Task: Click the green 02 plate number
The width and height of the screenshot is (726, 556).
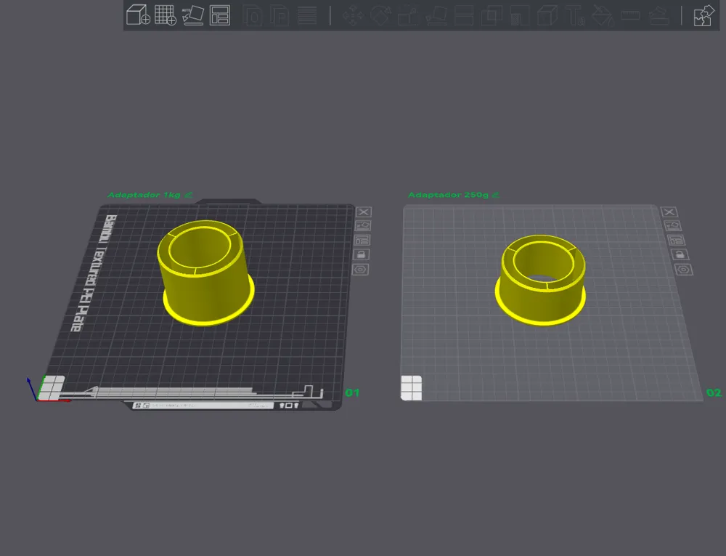Action: (714, 393)
